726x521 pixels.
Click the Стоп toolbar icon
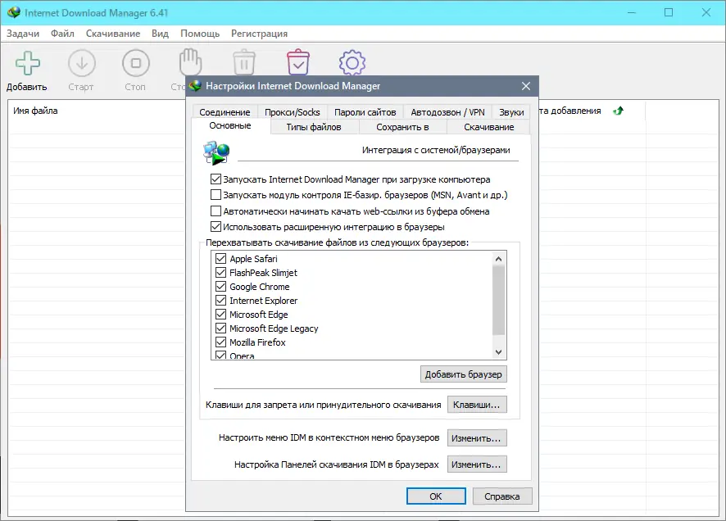[x=136, y=63]
